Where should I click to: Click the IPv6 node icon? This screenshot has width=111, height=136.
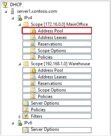(20, 123)
